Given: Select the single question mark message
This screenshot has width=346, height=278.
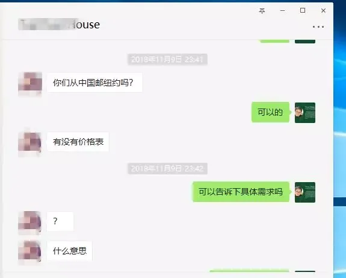Looking at the screenshot, I should click(60, 221).
